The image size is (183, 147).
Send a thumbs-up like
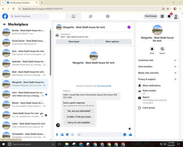click(x=130, y=135)
